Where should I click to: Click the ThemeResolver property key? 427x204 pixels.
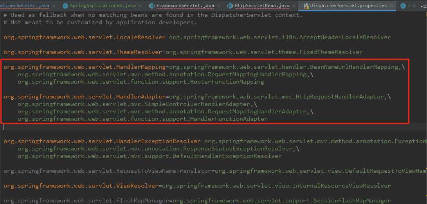click(x=83, y=52)
